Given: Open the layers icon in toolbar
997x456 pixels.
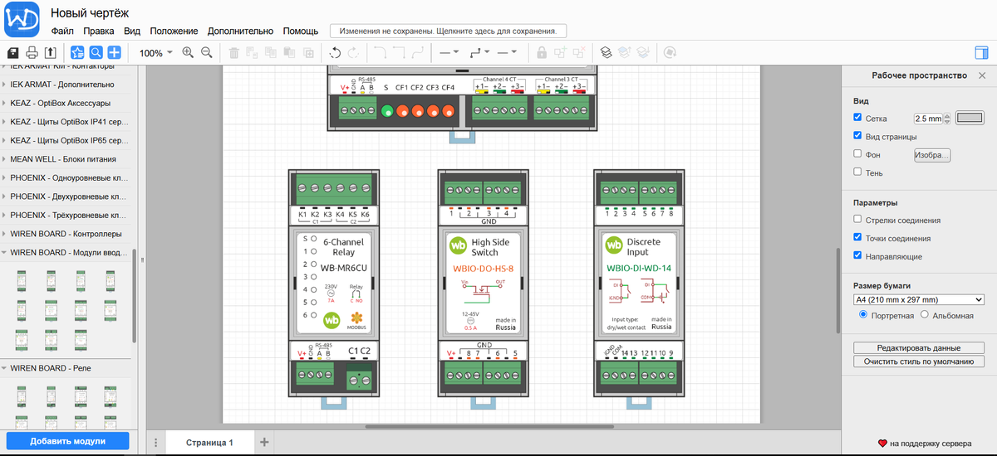Looking at the screenshot, I should (x=606, y=52).
